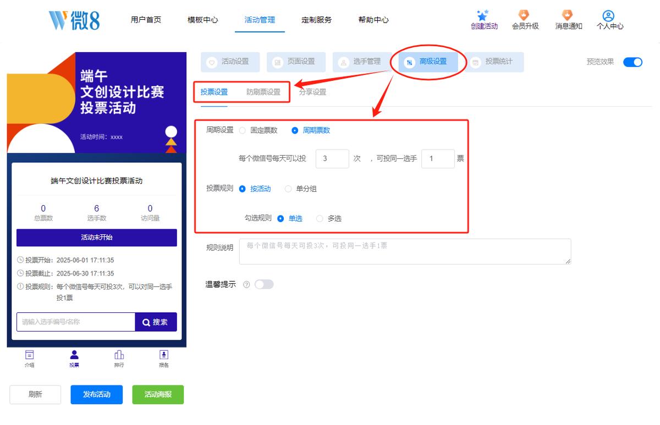
Task: Click the contestant search input 请输入选手编号/名称
Action: [76, 322]
